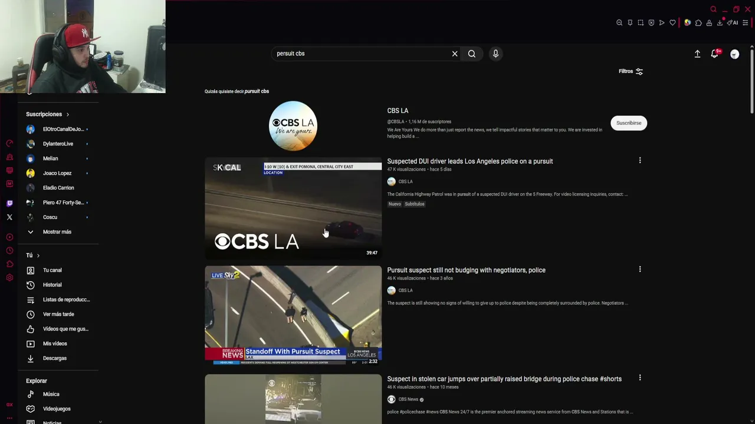Open the Piero 47 Forty-Se... subscription
The image size is (755, 424).
[x=57, y=203]
